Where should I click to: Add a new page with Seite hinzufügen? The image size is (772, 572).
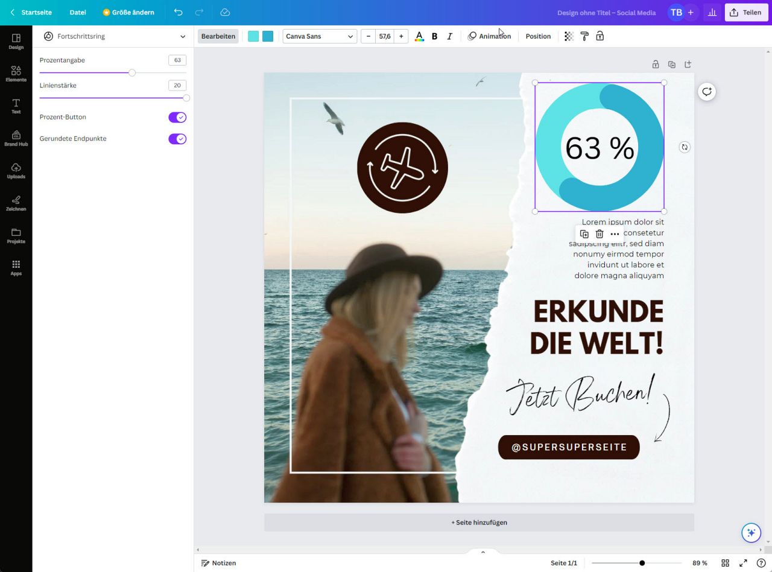(x=479, y=523)
